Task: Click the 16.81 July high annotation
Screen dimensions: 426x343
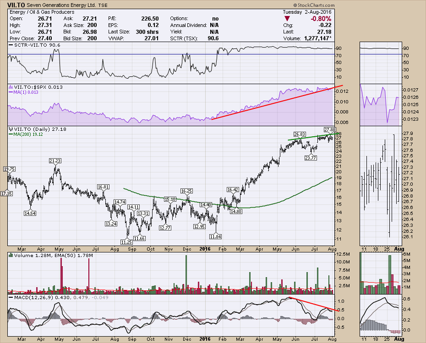Action: [x=103, y=187]
